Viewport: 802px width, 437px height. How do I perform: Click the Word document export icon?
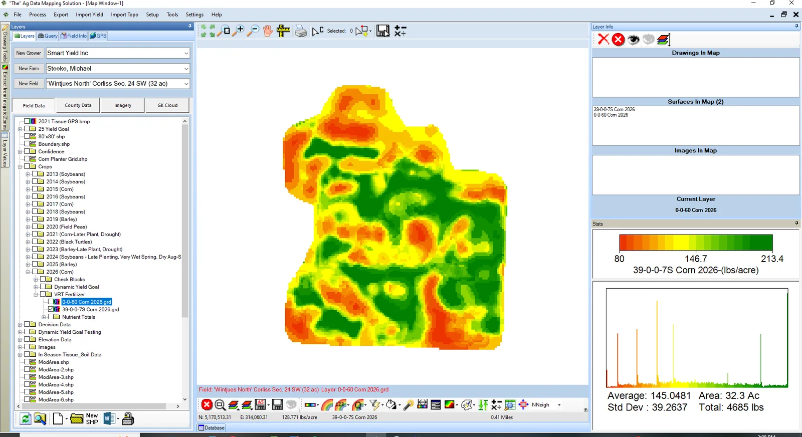click(109, 418)
